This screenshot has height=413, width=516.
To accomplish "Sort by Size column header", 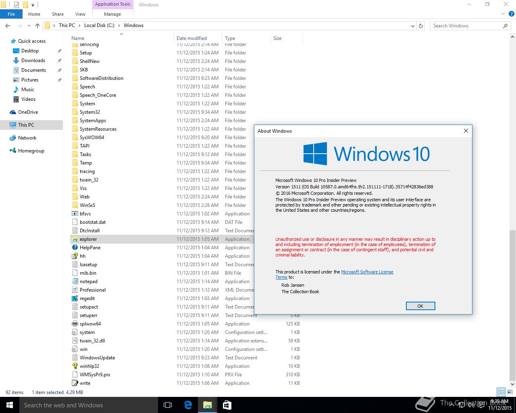I will 287,38.
